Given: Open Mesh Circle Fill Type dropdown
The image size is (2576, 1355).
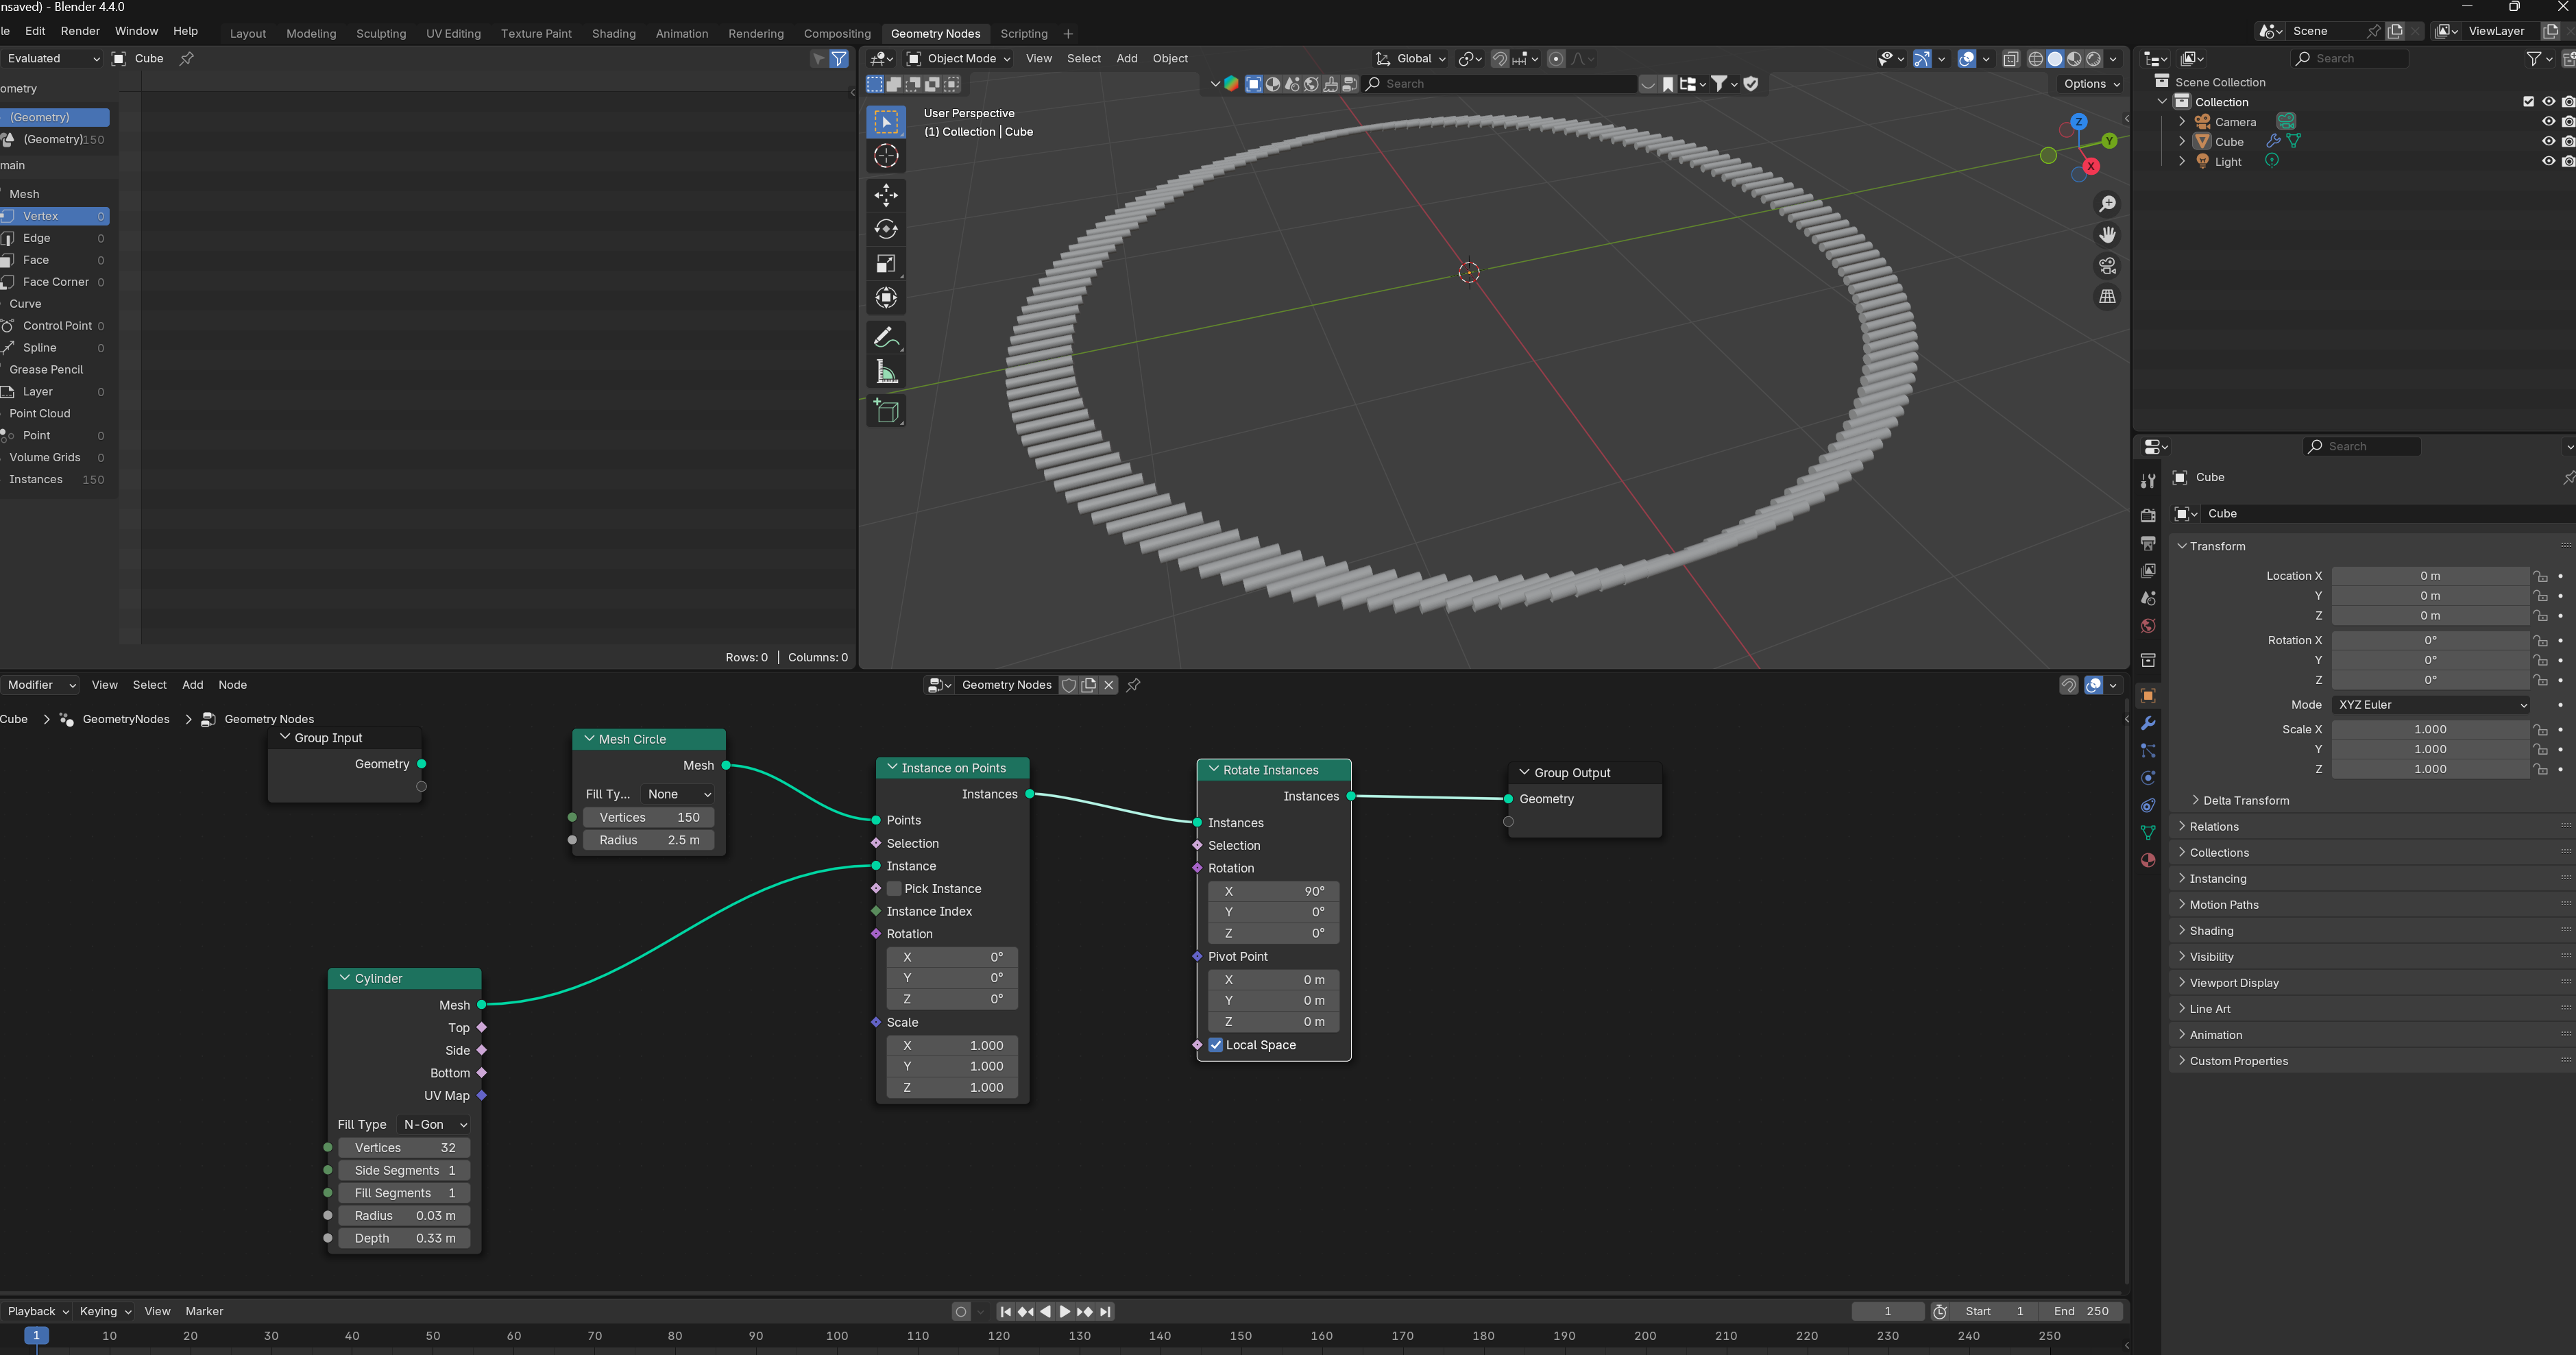Looking at the screenshot, I should coord(678,794).
